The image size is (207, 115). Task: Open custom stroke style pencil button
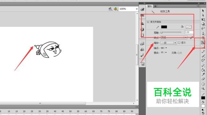point(191,38)
